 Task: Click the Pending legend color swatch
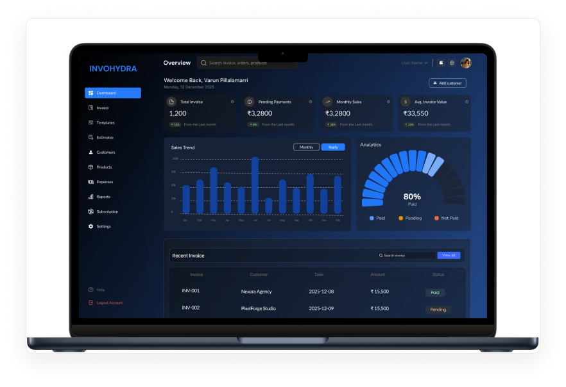tap(400, 218)
